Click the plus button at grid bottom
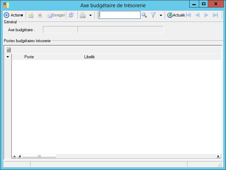226x170 pixels. pos(14,156)
